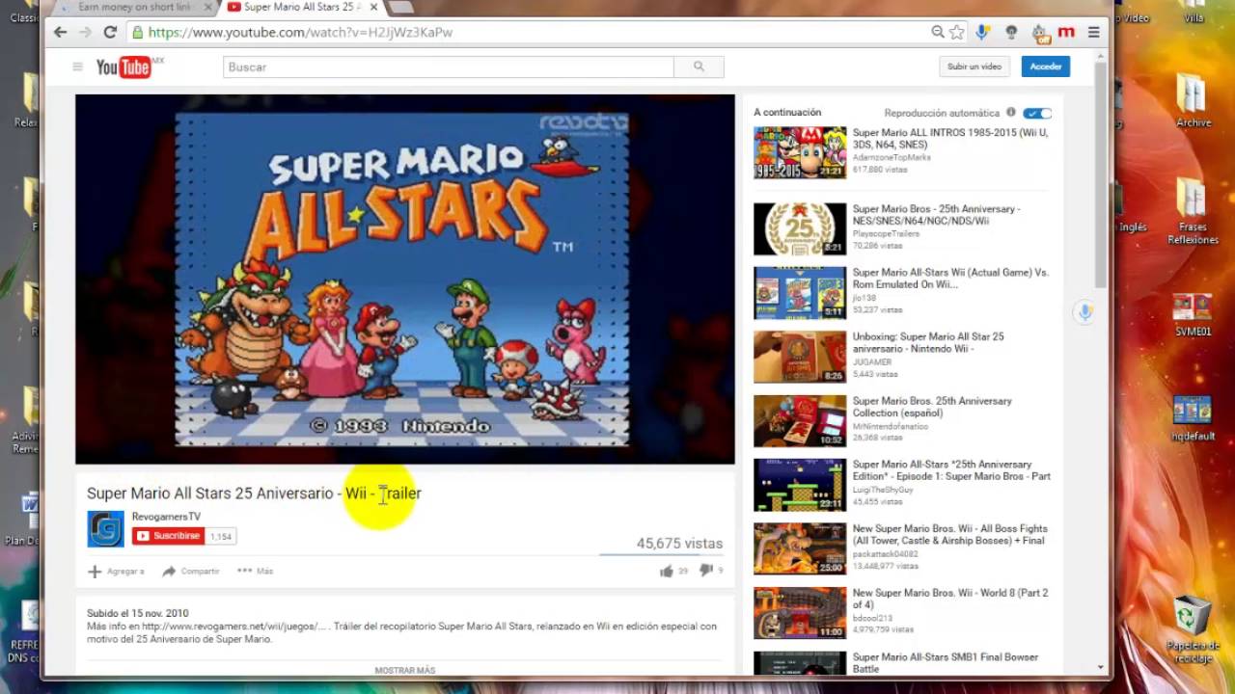The width and height of the screenshot is (1235, 694).
Task: Open Unboxing: Super Mario All Star 25 video
Action: (x=928, y=343)
